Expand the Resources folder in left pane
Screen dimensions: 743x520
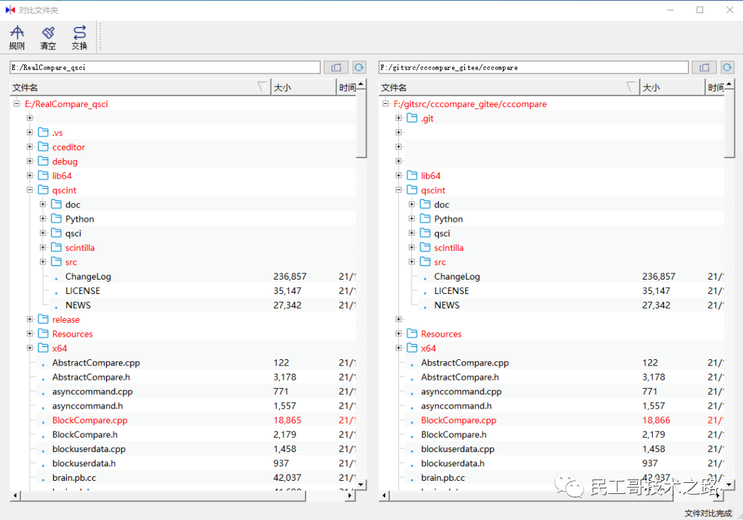click(x=30, y=334)
